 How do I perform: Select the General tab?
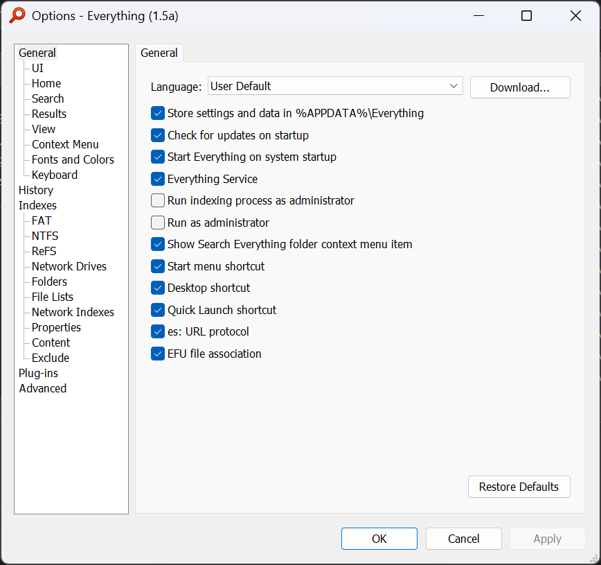(x=159, y=53)
